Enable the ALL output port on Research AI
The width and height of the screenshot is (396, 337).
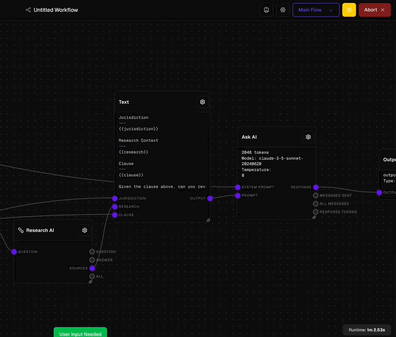[x=92, y=276]
